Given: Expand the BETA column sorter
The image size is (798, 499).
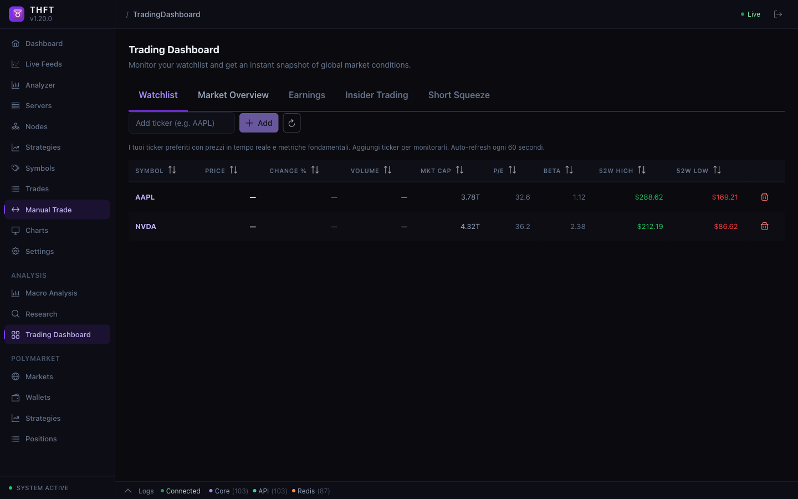Looking at the screenshot, I should [x=569, y=170].
